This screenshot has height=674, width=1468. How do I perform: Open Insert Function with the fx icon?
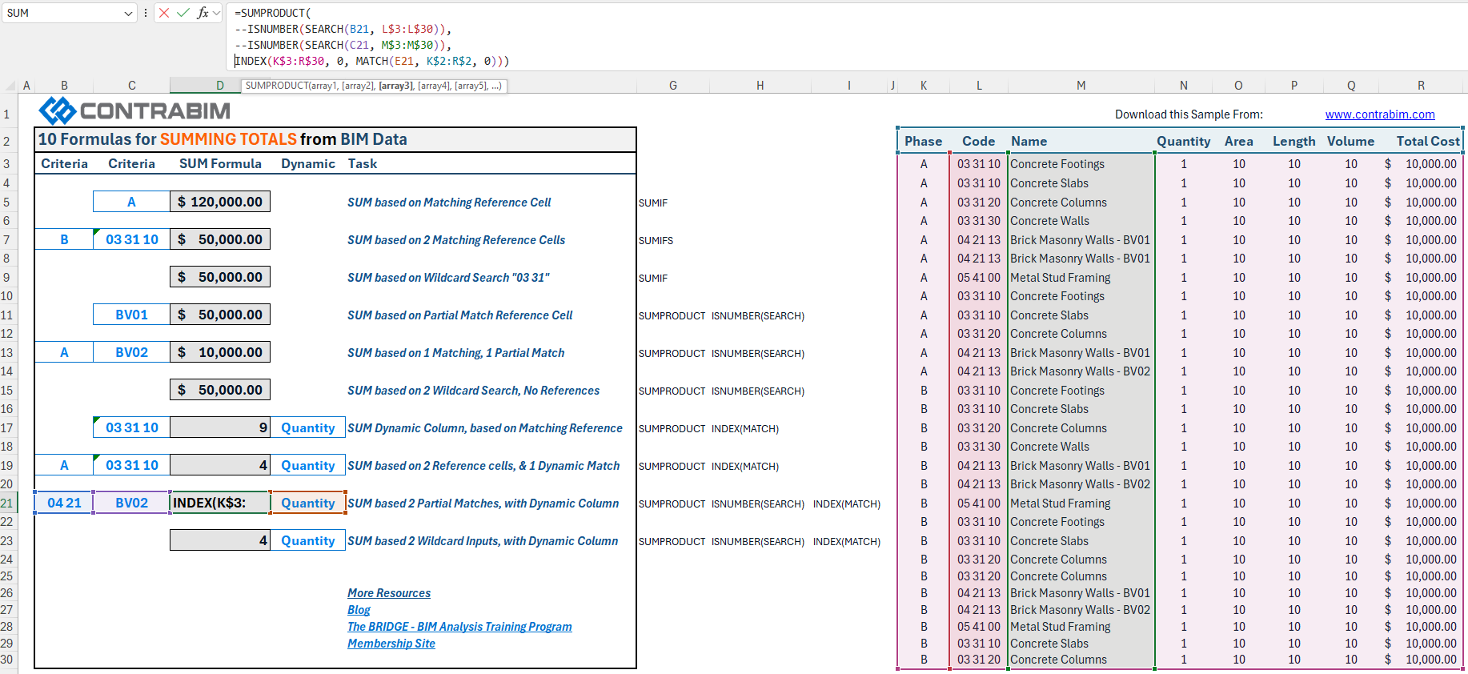click(x=203, y=13)
